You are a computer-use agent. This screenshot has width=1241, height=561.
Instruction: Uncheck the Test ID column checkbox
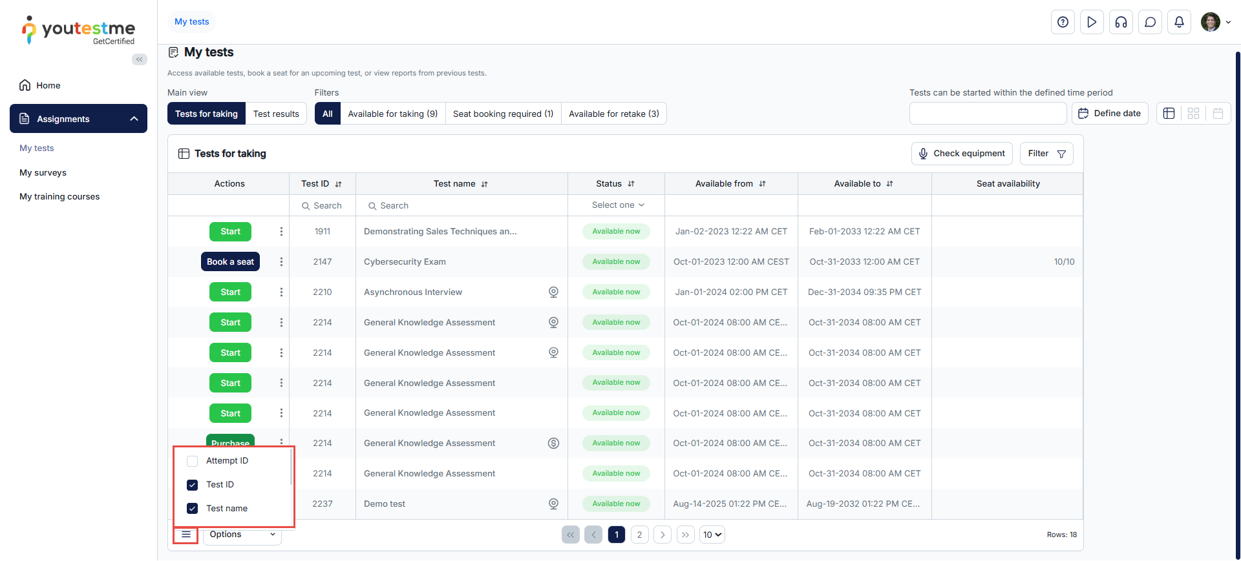[x=192, y=485]
